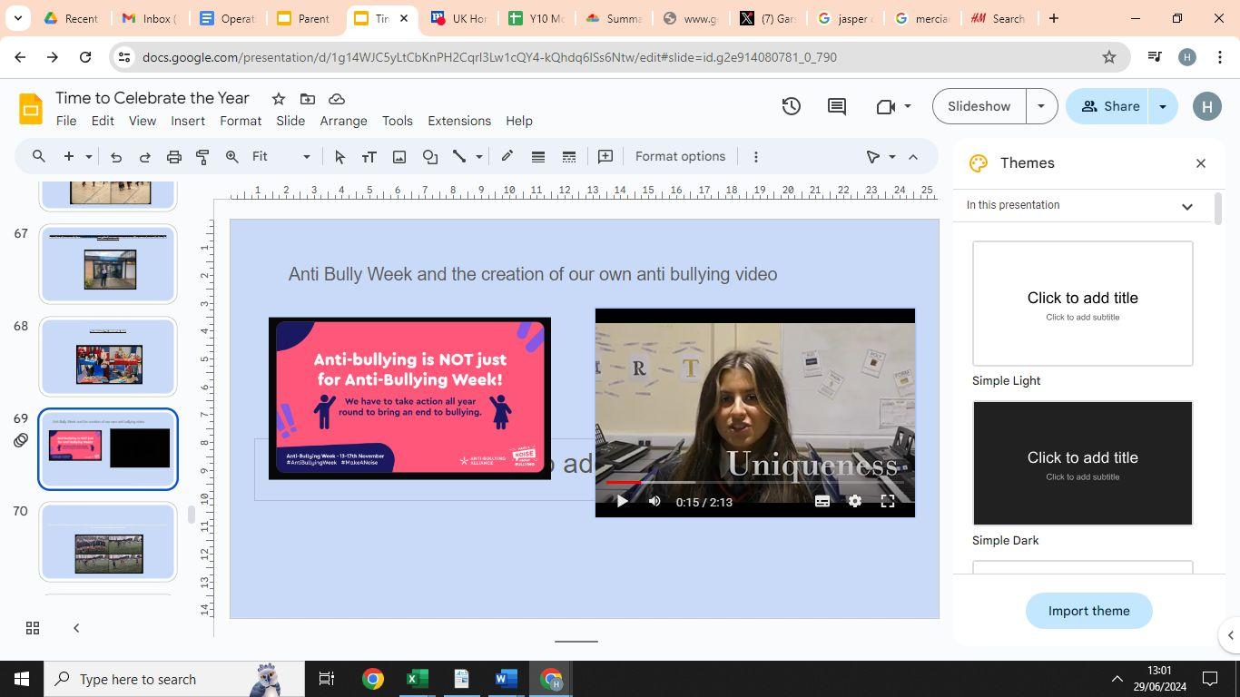Open border dash options
Screen dimensions: 1240x697
click(569, 157)
